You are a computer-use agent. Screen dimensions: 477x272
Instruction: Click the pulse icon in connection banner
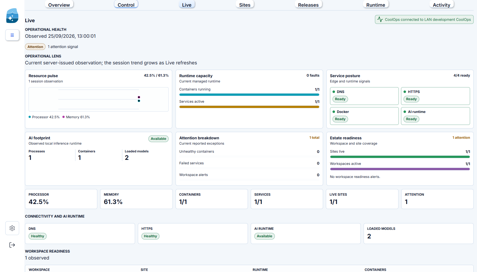pyautogui.click(x=380, y=19)
